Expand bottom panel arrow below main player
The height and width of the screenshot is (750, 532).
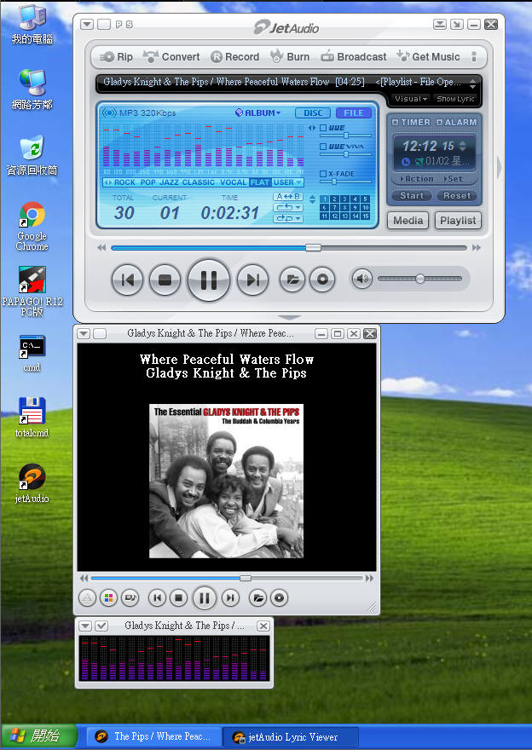click(289, 318)
